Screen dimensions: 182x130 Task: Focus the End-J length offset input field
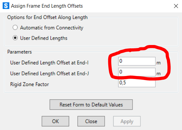pos(137,72)
